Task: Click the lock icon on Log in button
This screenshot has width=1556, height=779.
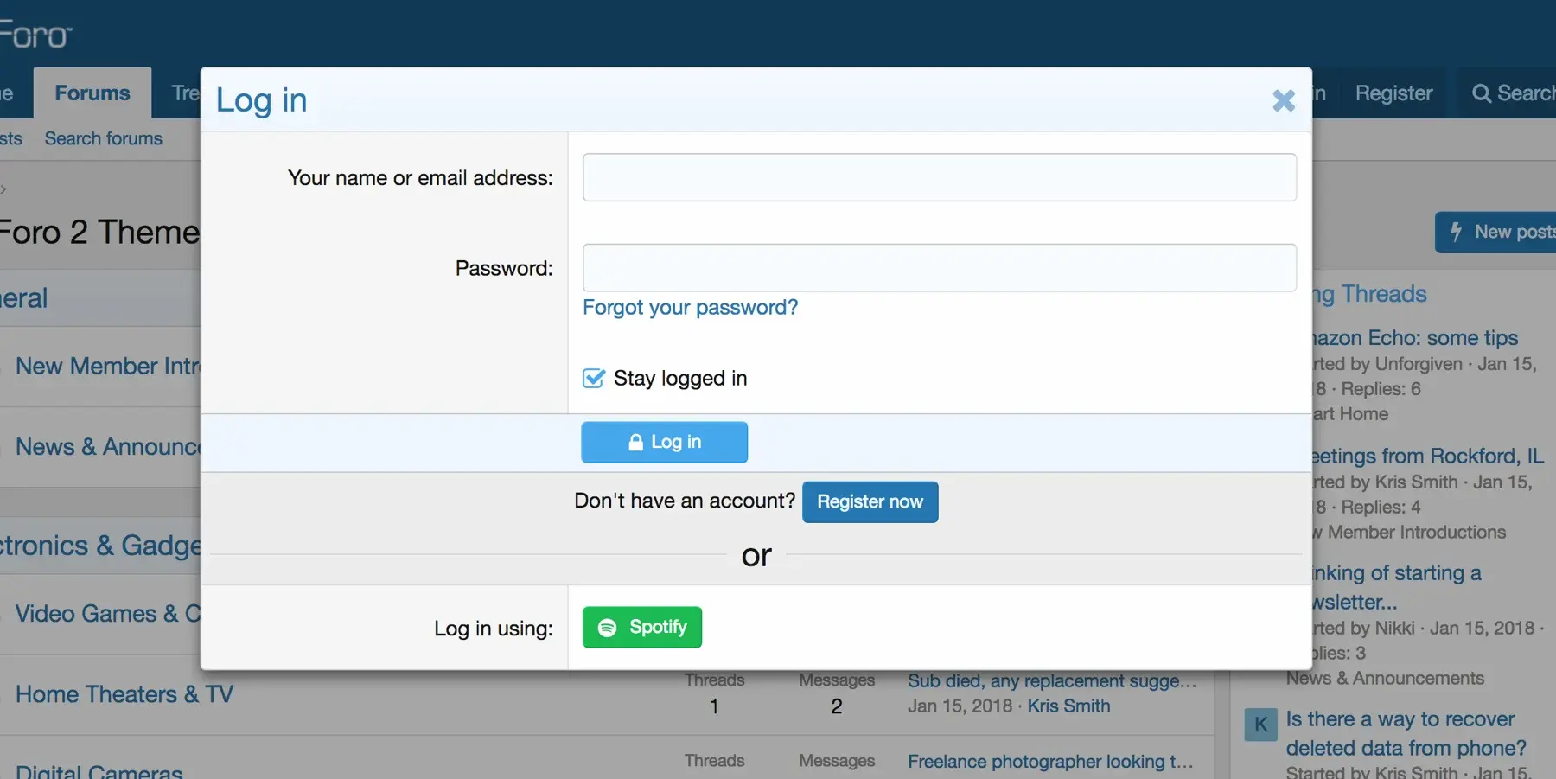Action: (x=635, y=443)
